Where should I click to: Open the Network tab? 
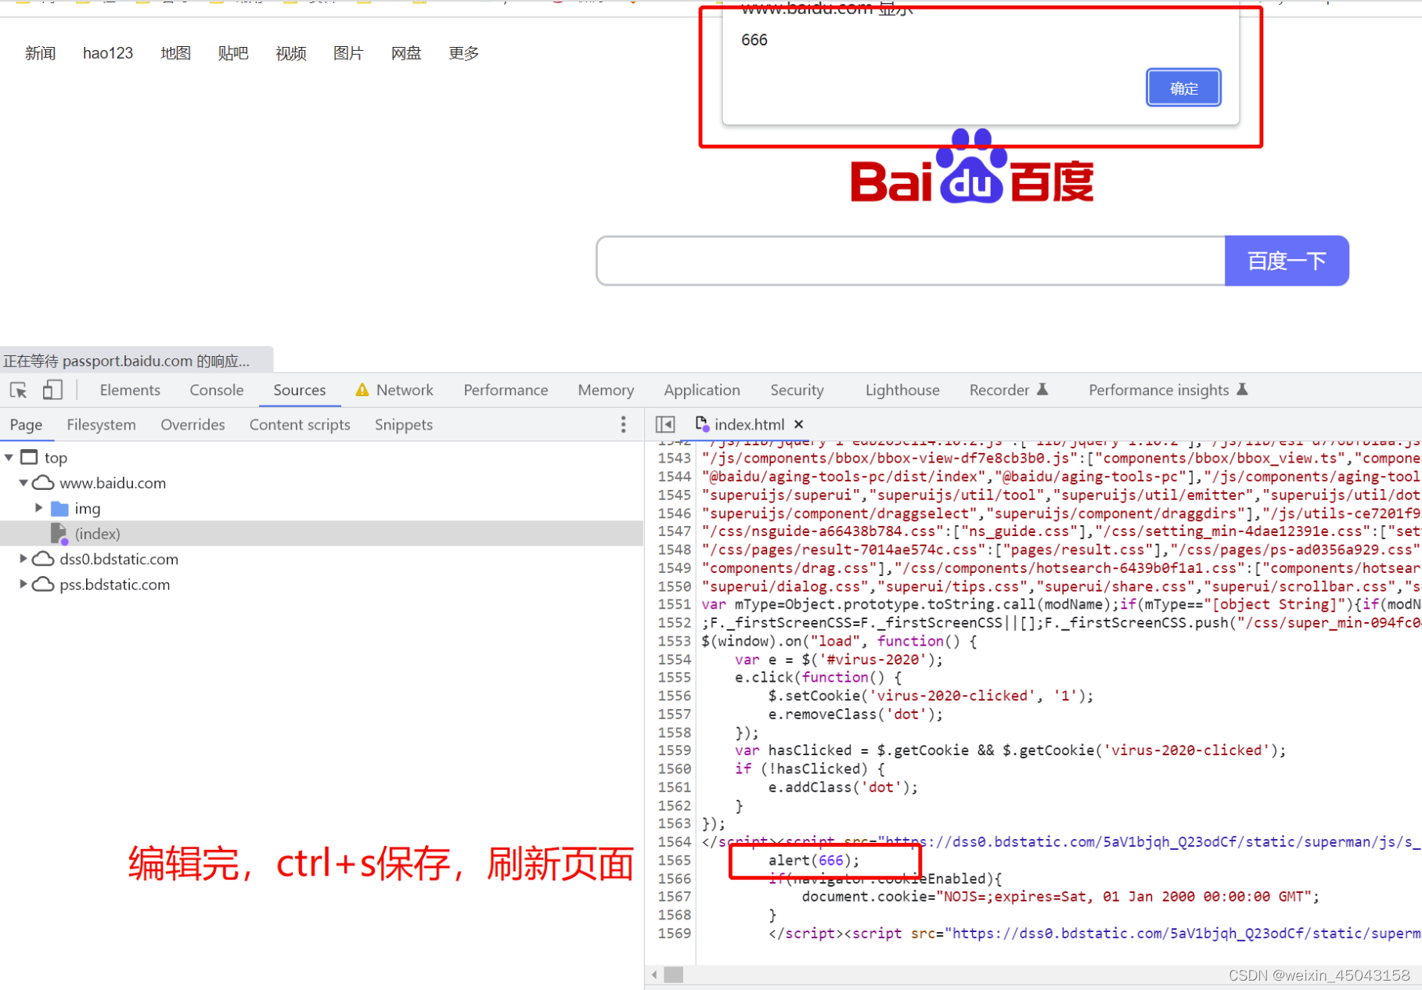pos(405,390)
